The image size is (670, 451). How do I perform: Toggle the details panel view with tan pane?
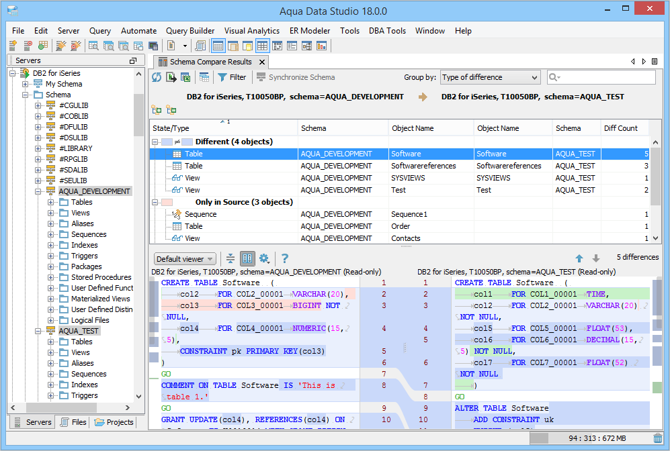pyautogui.click(x=233, y=46)
